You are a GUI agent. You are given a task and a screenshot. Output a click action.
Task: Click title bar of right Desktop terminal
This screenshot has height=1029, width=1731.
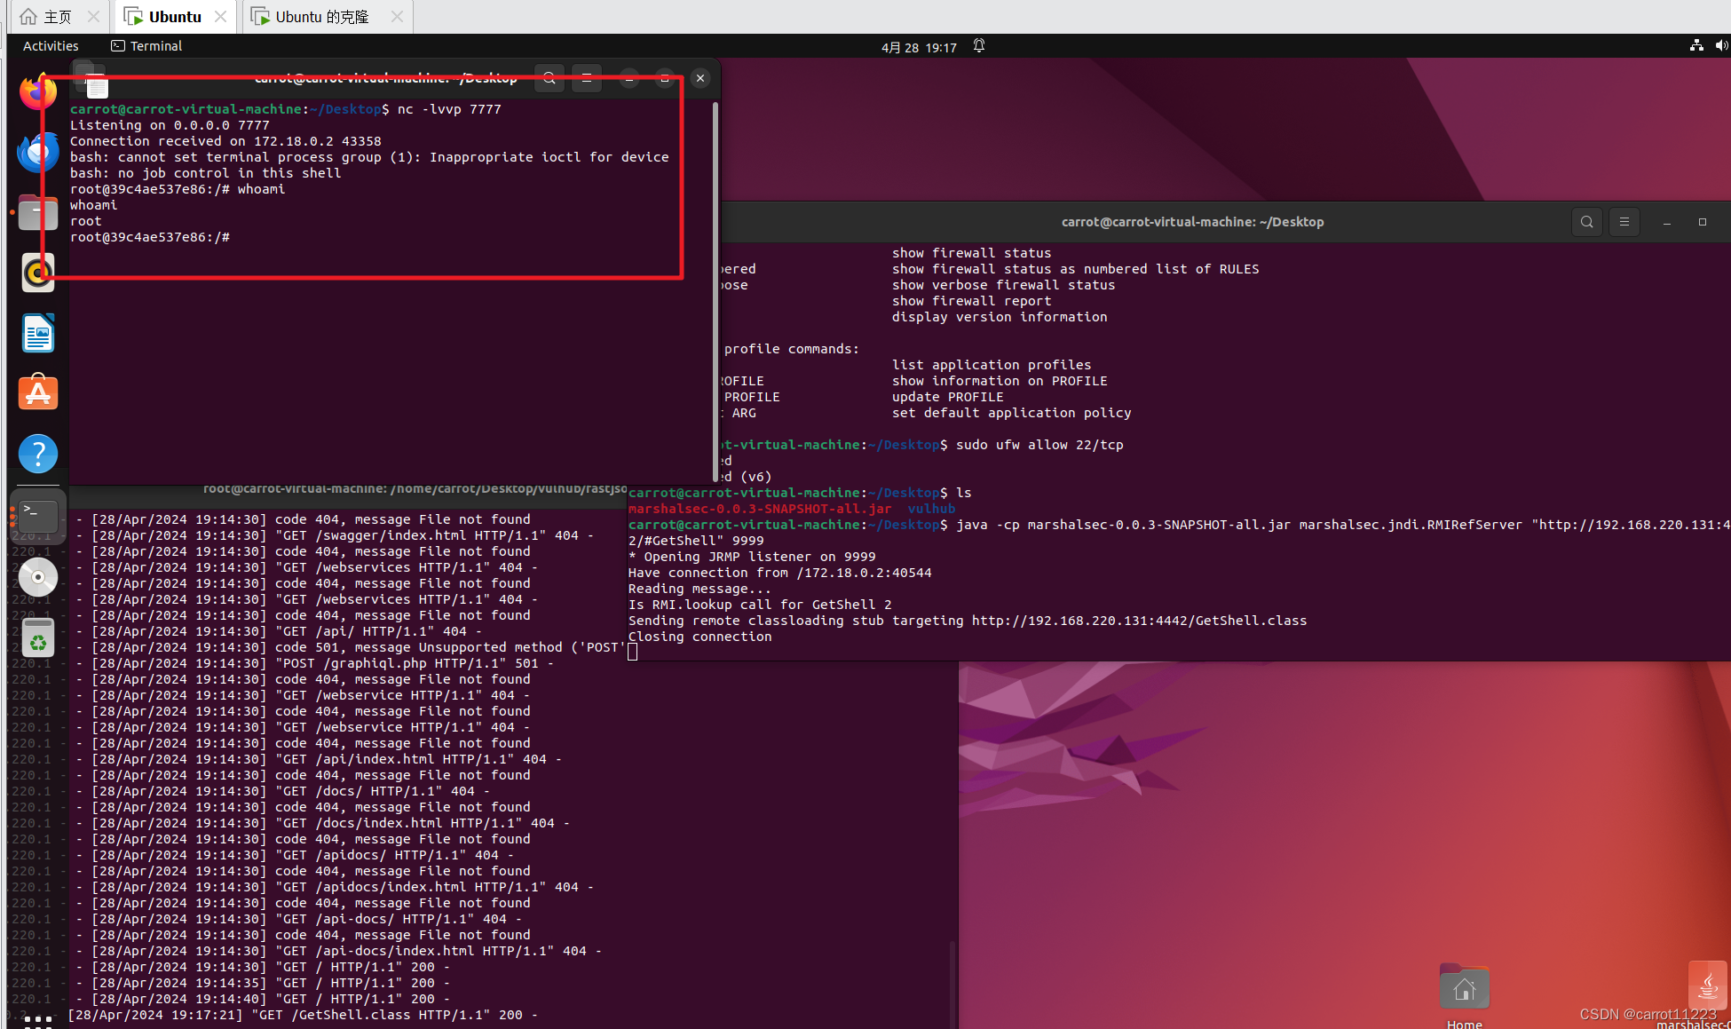point(1192,222)
